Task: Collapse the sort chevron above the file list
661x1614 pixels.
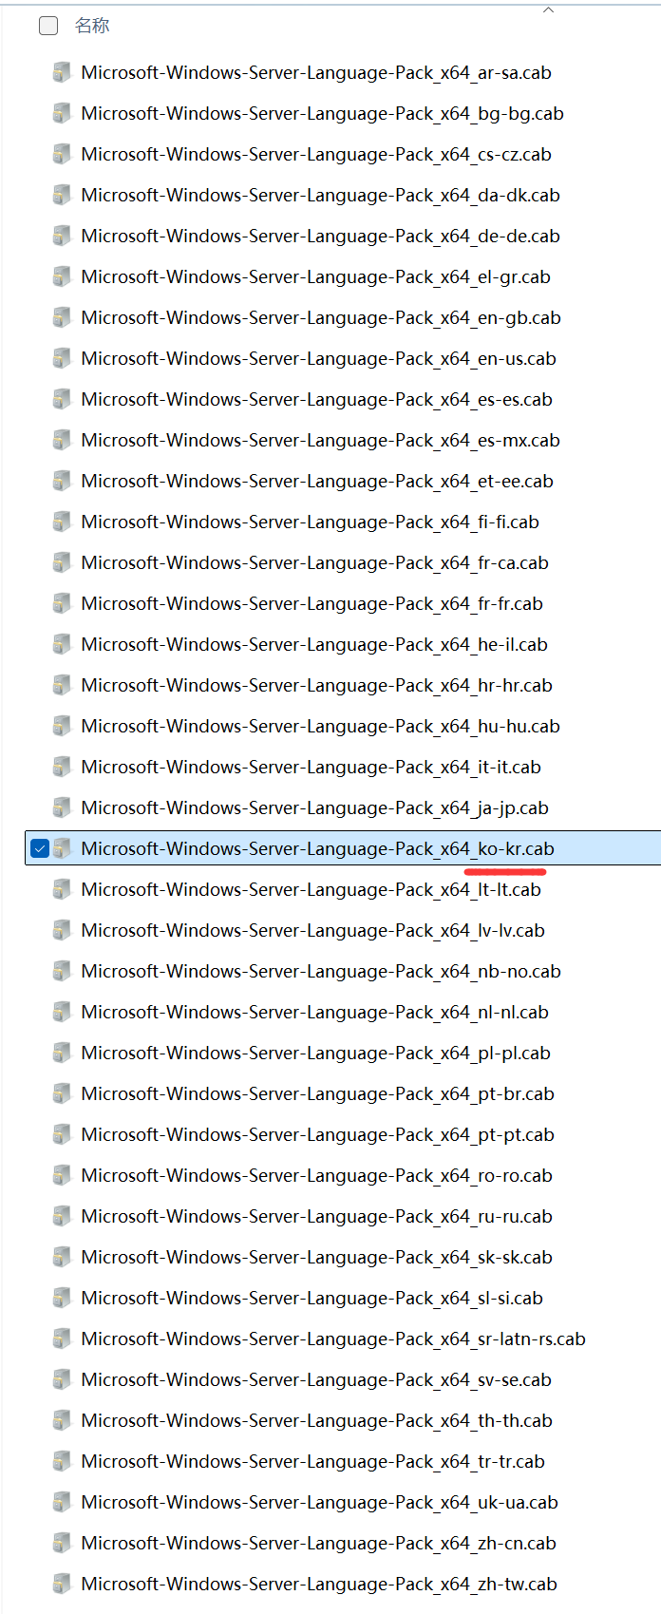Action: tap(548, 9)
